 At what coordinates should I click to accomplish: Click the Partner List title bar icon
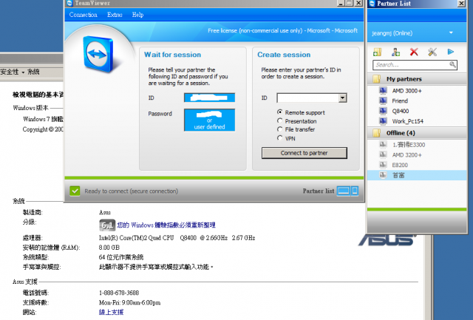(372, 3)
